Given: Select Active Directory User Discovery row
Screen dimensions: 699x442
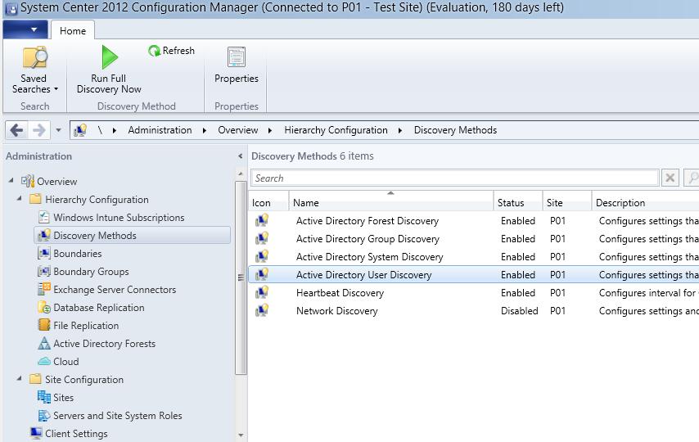Looking at the screenshot, I should point(473,275).
